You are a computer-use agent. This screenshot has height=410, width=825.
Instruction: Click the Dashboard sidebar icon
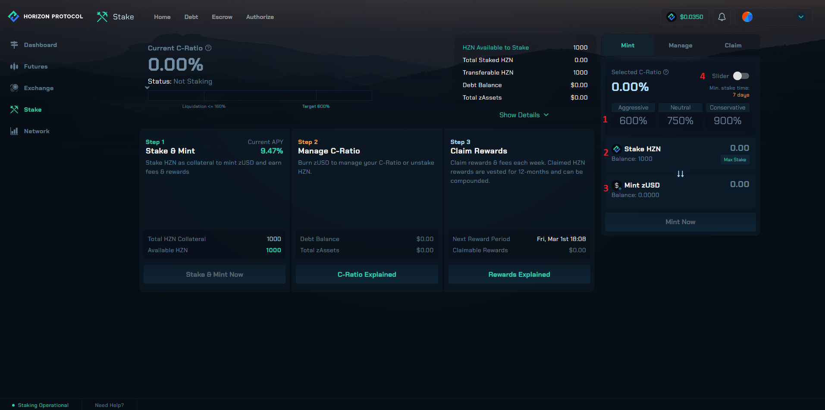point(14,45)
